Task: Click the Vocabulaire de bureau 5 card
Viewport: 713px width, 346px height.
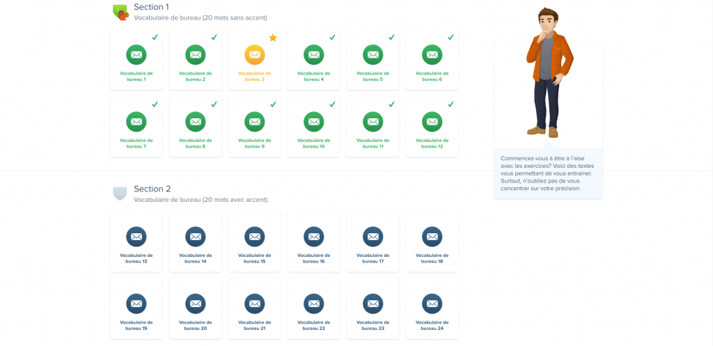Action: tap(373, 60)
